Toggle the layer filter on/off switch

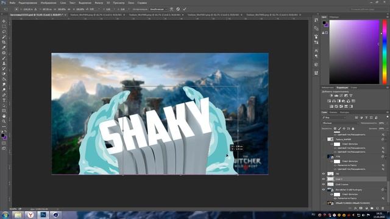[388, 117]
